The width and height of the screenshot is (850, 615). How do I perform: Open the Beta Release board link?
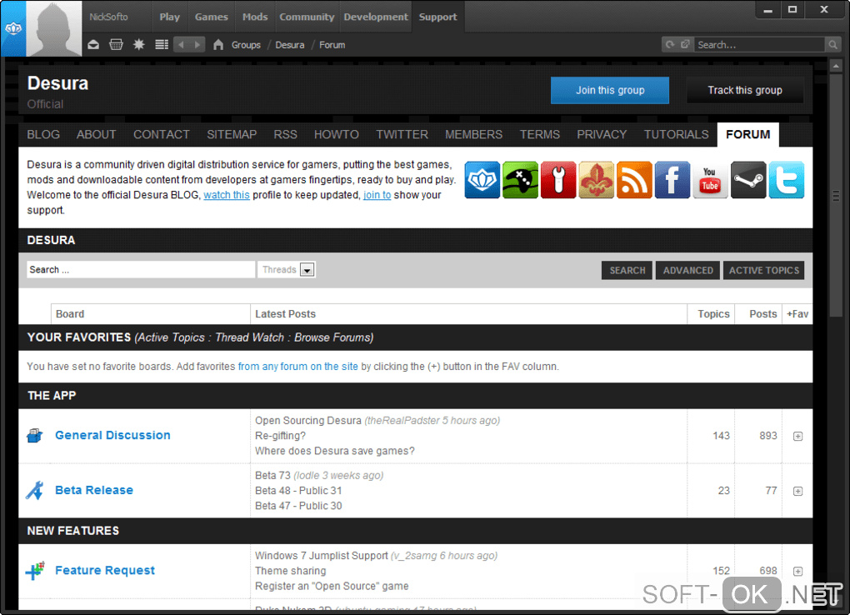pos(94,490)
